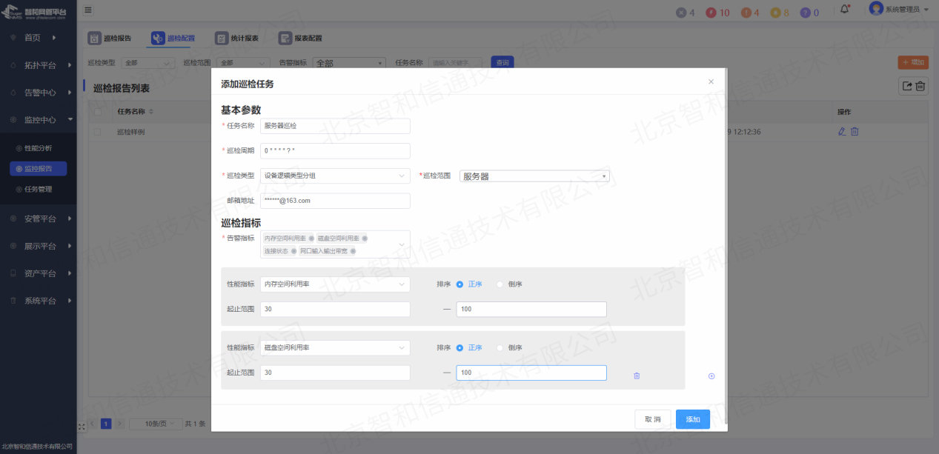Click the 任务名称 input field containing 服务器巡检
Screen dimensions: 939x454
pos(335,126)
